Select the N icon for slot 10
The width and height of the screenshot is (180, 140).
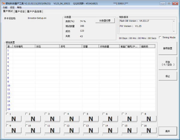(x=33, y=130)
